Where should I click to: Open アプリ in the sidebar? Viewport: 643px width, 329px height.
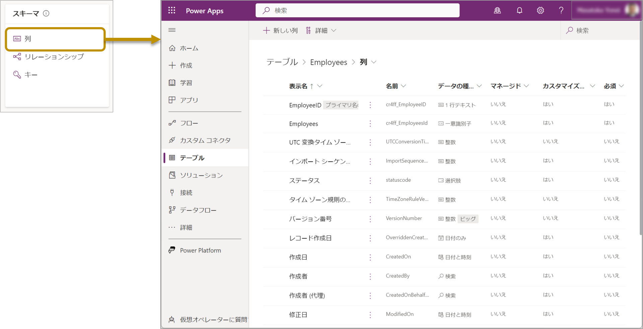(205, 100)
